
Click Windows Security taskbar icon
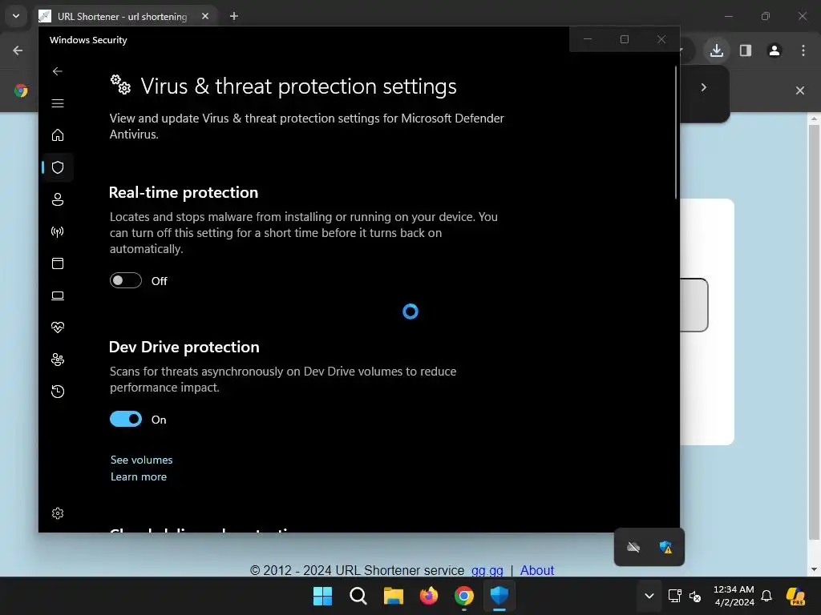[x=499, y=596]
